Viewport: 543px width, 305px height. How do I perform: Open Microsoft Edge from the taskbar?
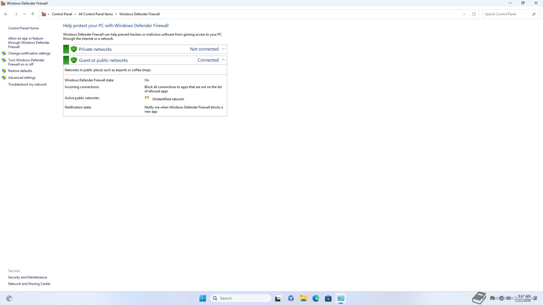[x=316, y=298]
